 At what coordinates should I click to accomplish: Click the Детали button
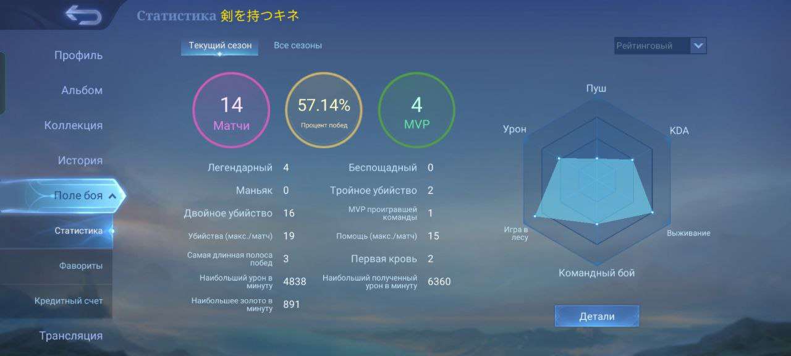597,316
